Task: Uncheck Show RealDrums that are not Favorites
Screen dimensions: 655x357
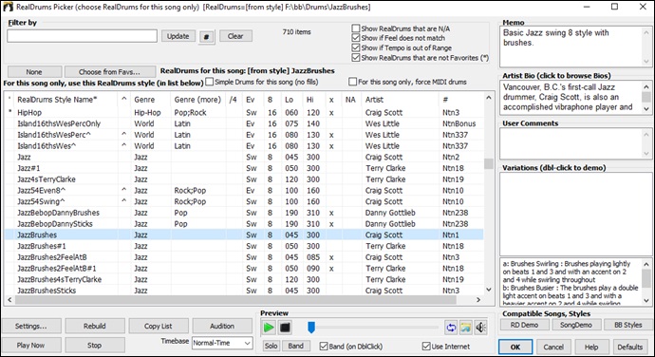Action: tap(356, 58)
